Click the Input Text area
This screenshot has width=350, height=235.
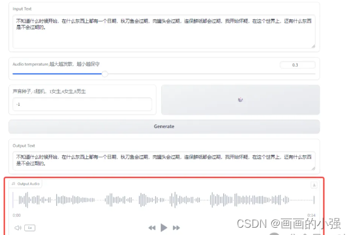[x=164, y=32]
